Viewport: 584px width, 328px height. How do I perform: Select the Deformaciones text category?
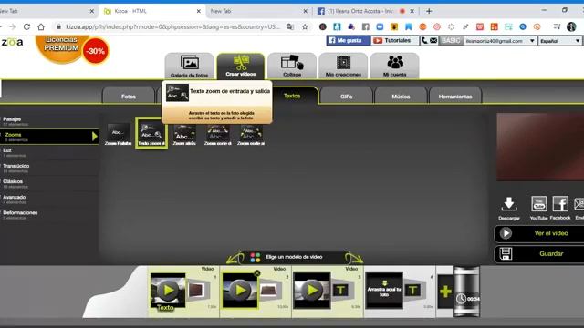pyautogui.click(x=49, y=215)
